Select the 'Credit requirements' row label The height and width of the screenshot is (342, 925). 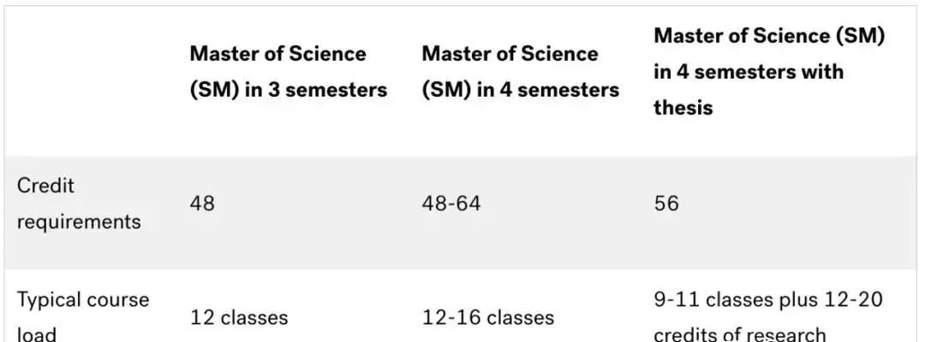[x=79, y=203]
